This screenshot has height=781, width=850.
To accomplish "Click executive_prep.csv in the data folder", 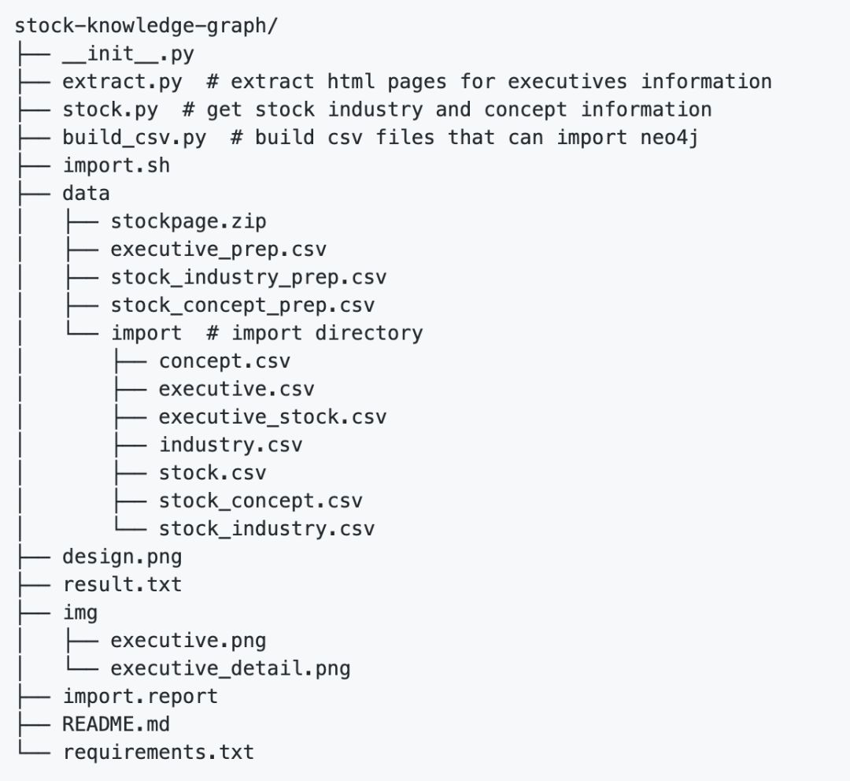I will (x=219, y=250).
